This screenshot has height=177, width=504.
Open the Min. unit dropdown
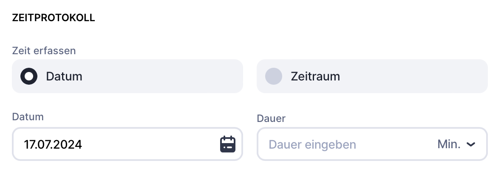[x=456, y=144]
